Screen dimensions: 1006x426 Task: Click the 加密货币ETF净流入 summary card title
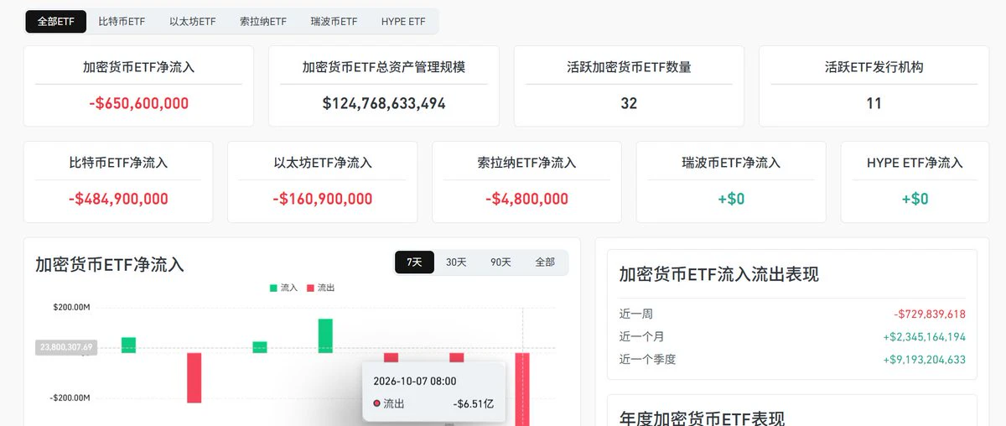tap(138, 67)
